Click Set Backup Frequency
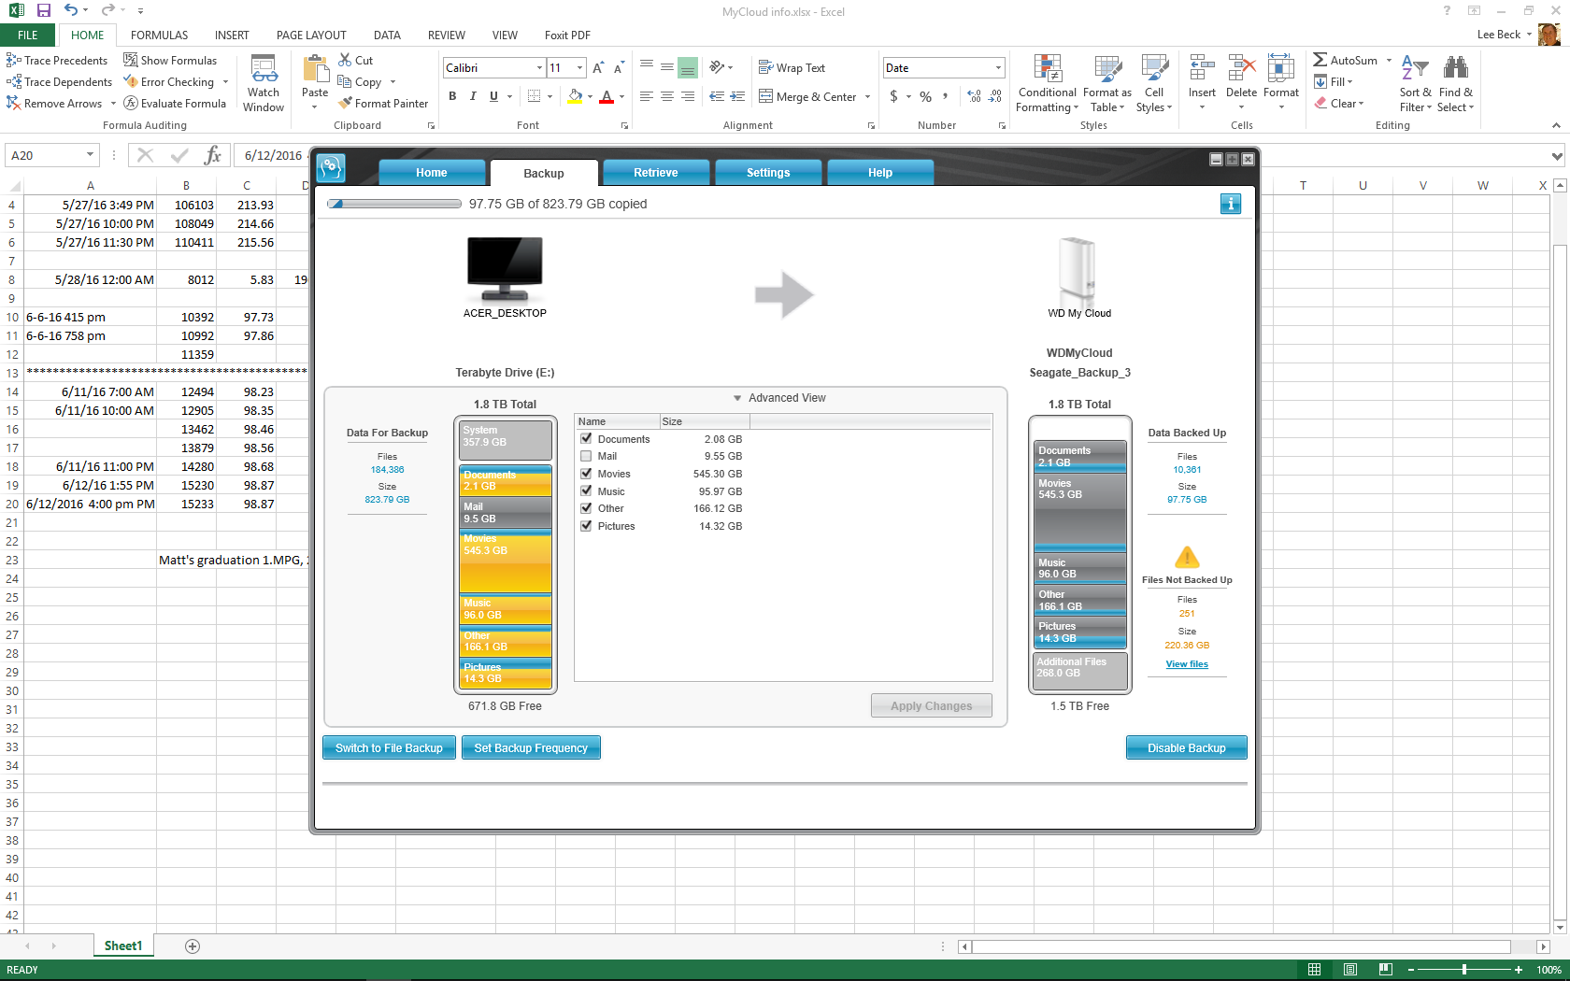Screen dimensions: 1570x981 click(531, 748)
